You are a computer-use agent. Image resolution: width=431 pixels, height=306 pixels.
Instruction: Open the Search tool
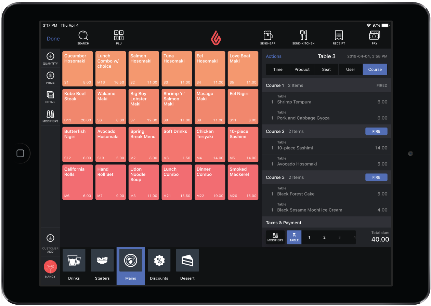coord(83,38)
